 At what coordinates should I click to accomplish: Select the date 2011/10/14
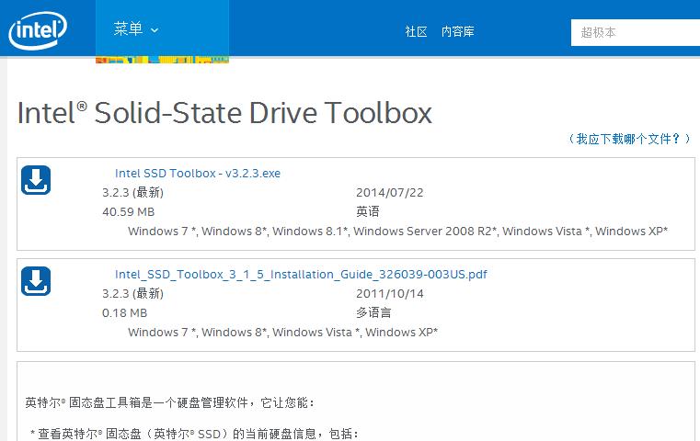[x=390, y=293]
